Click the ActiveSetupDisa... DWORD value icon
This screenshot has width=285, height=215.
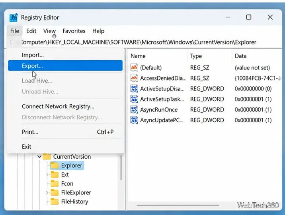pos(134,88)
